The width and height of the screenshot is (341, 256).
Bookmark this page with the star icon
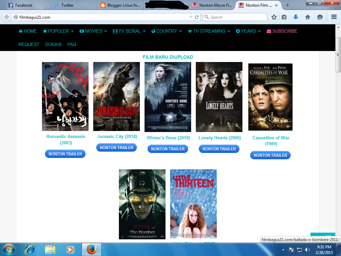coord(274,17)
